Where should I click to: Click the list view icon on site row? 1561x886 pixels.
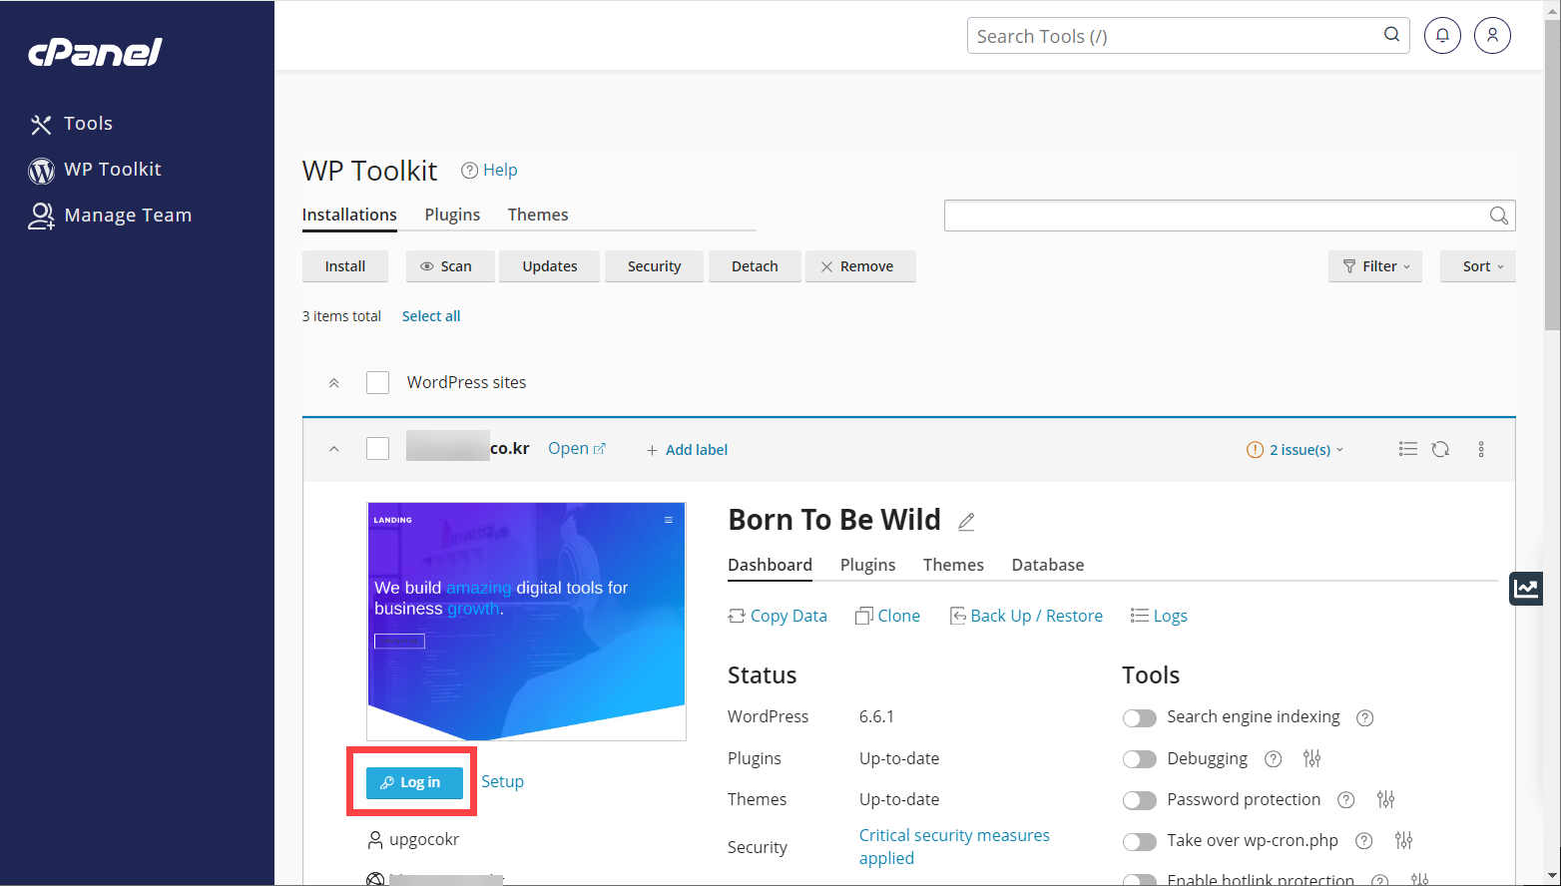coord(1408,449)
